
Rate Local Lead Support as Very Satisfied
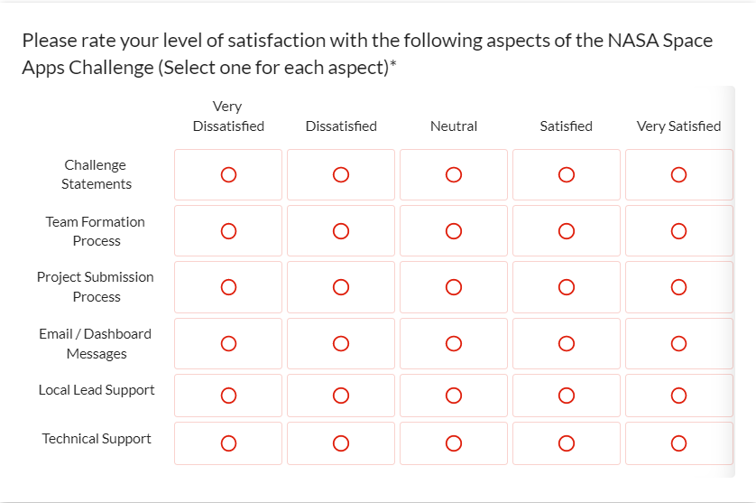pyautogui.click(x=678, y=396)
